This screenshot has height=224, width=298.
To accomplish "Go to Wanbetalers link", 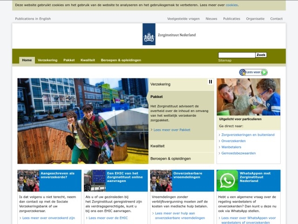I will click(231, 147).
